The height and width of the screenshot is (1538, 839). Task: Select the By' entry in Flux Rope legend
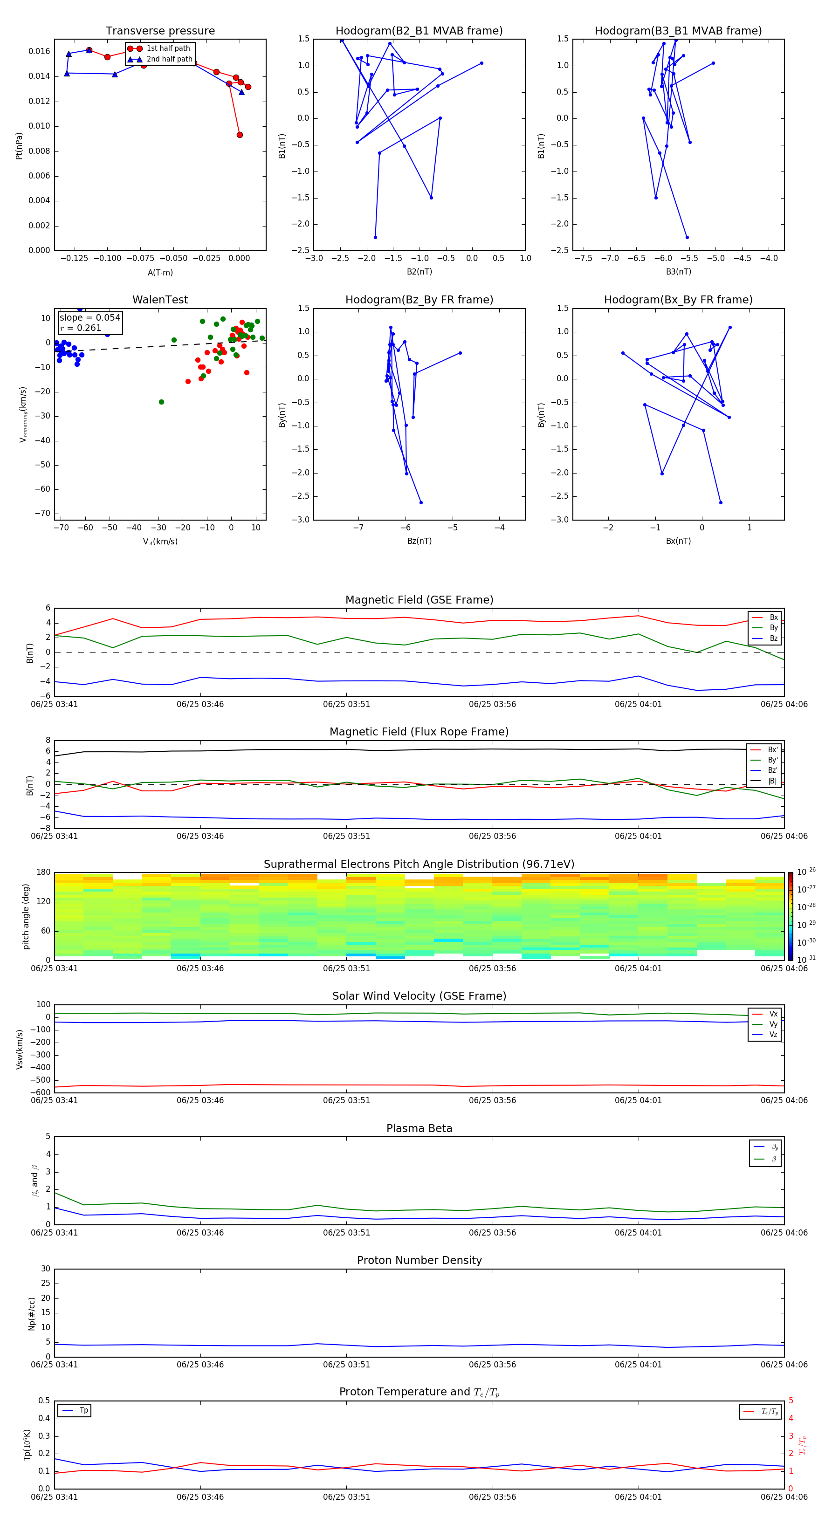764,760
